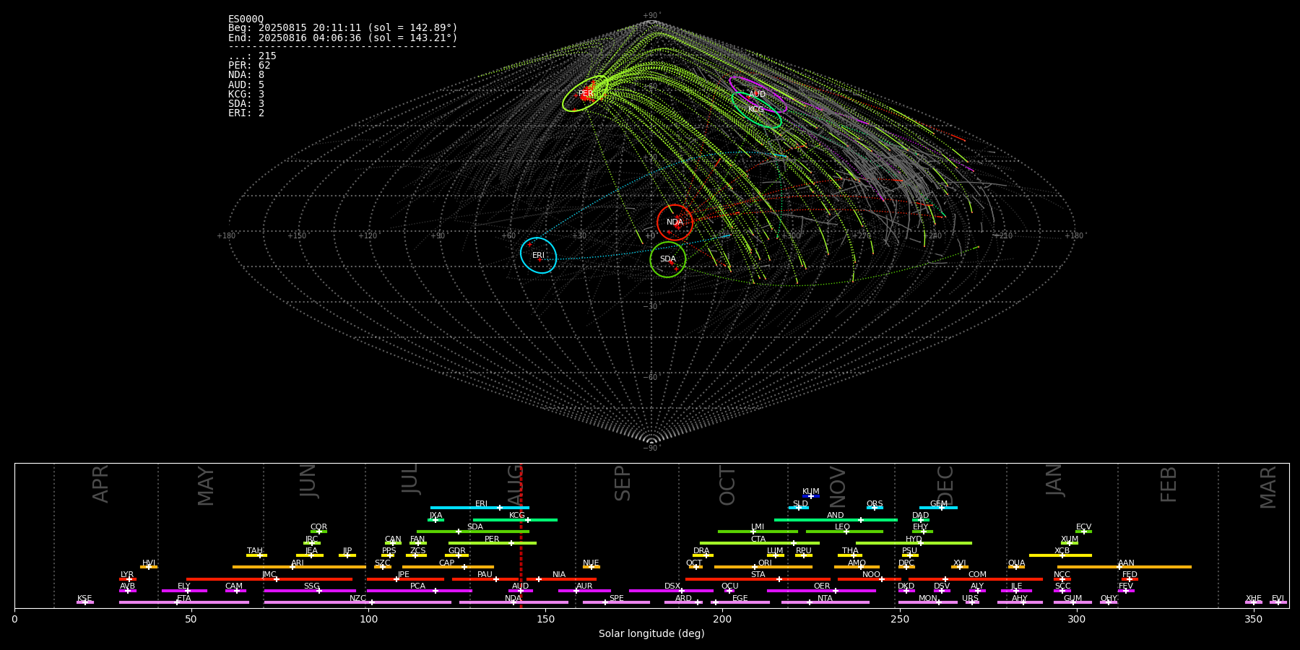The height and width of the screenshot is (650, 1300).
Task: Select the legend entry 'AUD: 5'
Action: [x=246, y=85]
